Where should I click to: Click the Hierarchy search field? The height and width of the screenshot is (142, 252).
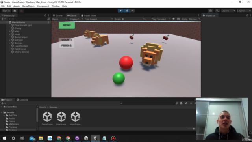(28, 19)
